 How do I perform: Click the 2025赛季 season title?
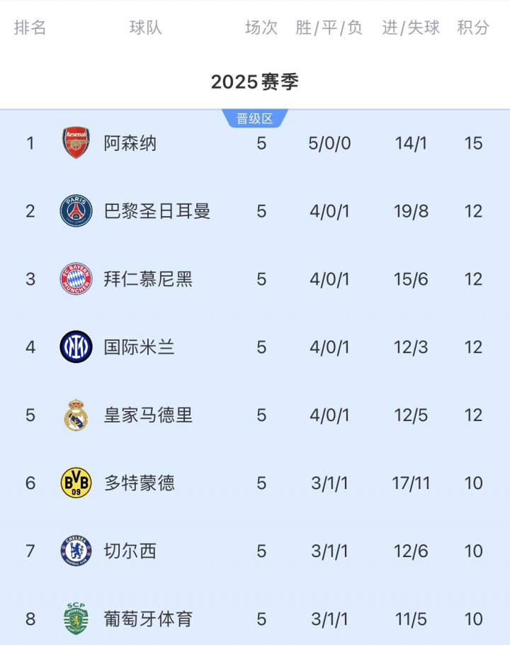point(255,82)
